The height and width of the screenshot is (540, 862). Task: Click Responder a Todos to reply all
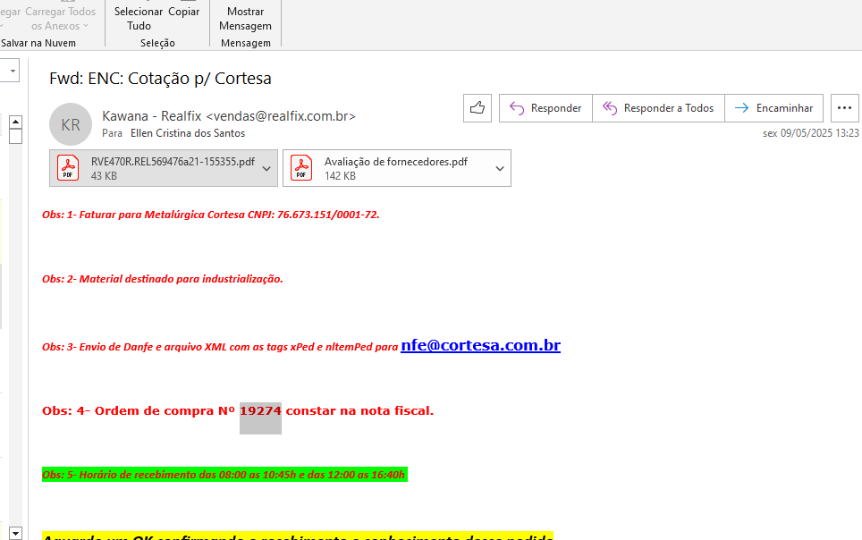pos(658,108)
